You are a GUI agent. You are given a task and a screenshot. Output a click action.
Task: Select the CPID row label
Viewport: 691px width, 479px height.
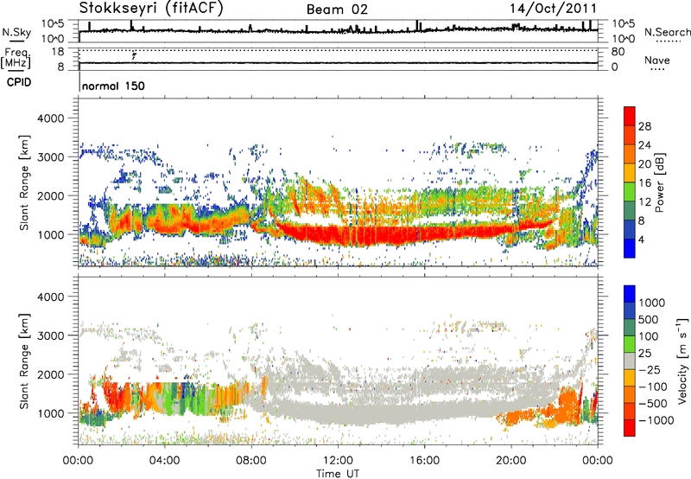click(19, 82)
